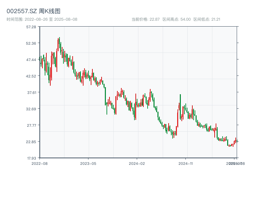The height and width of the screenshot is (197, 263).
Task: Click x-axis date label 2022-08
Action: (39, 164)
